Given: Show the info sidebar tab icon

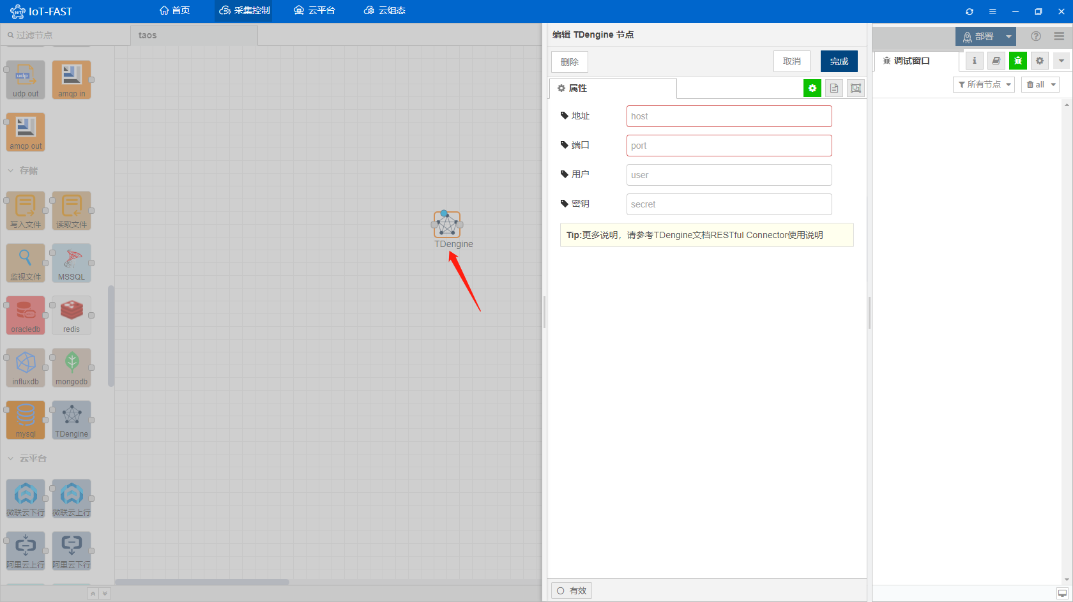Looking at the screenshot, I should pos(974,61).
